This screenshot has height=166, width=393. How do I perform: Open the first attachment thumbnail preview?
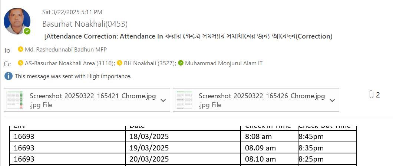[15, 100]
